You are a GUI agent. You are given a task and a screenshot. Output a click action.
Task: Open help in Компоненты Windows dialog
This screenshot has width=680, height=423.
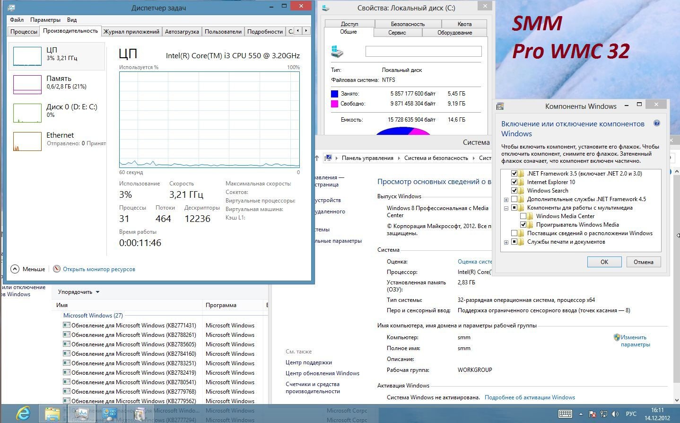pos(656,123)
